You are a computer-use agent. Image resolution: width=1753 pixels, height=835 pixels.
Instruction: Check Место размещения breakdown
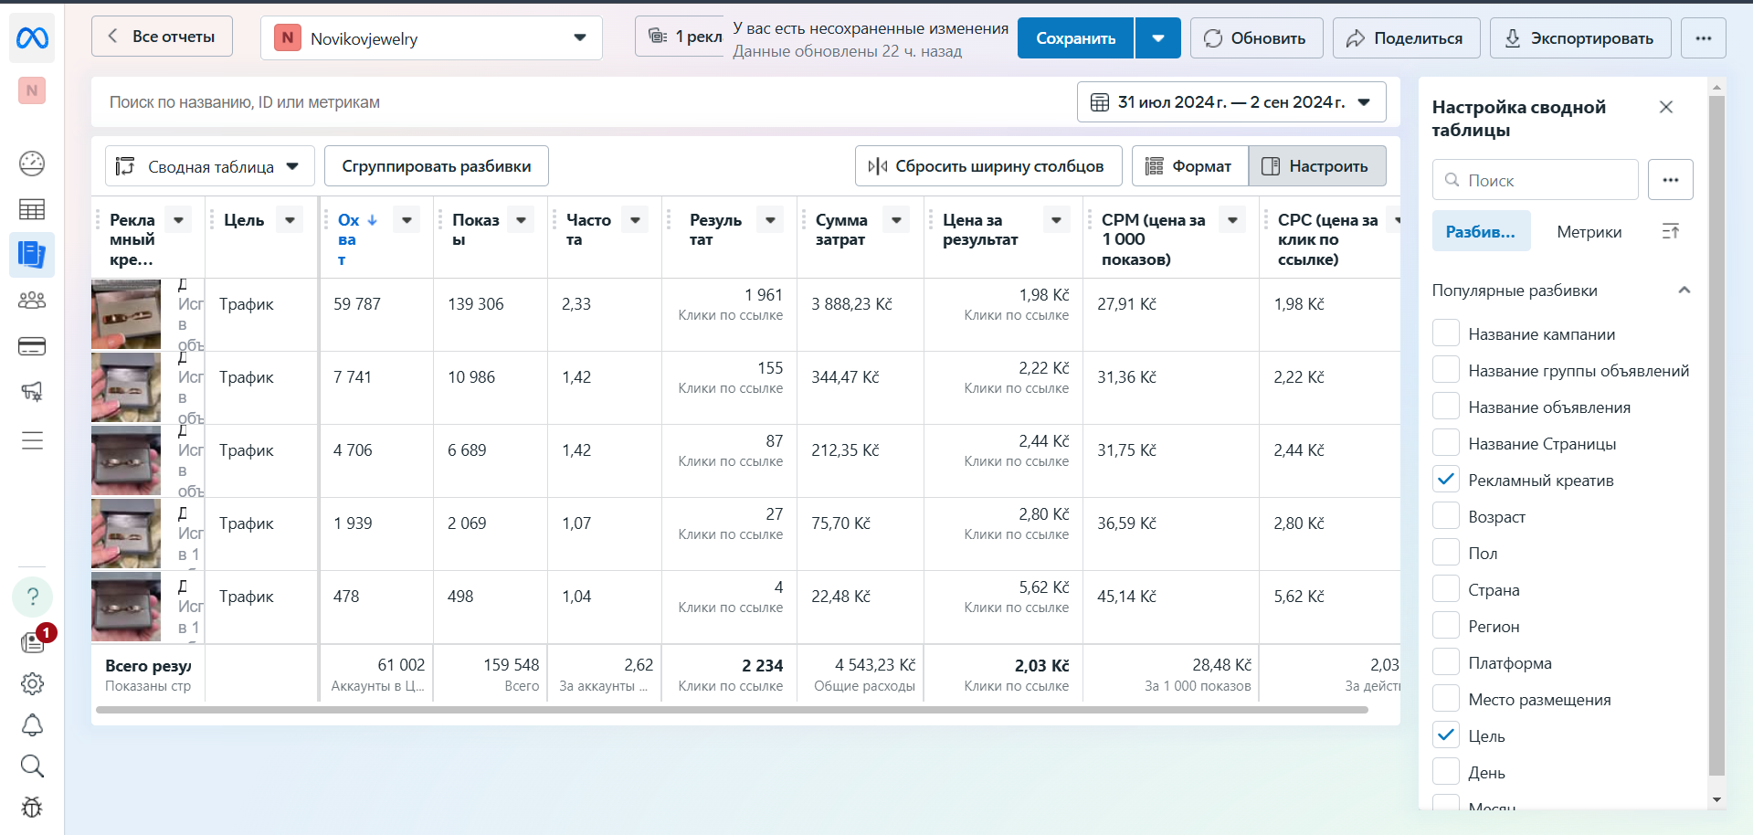pos(1446,698)
